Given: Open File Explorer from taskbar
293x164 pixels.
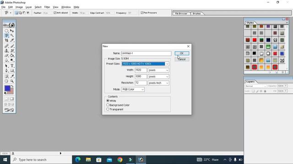Looking at the screenshot, I should click(88, 160).
